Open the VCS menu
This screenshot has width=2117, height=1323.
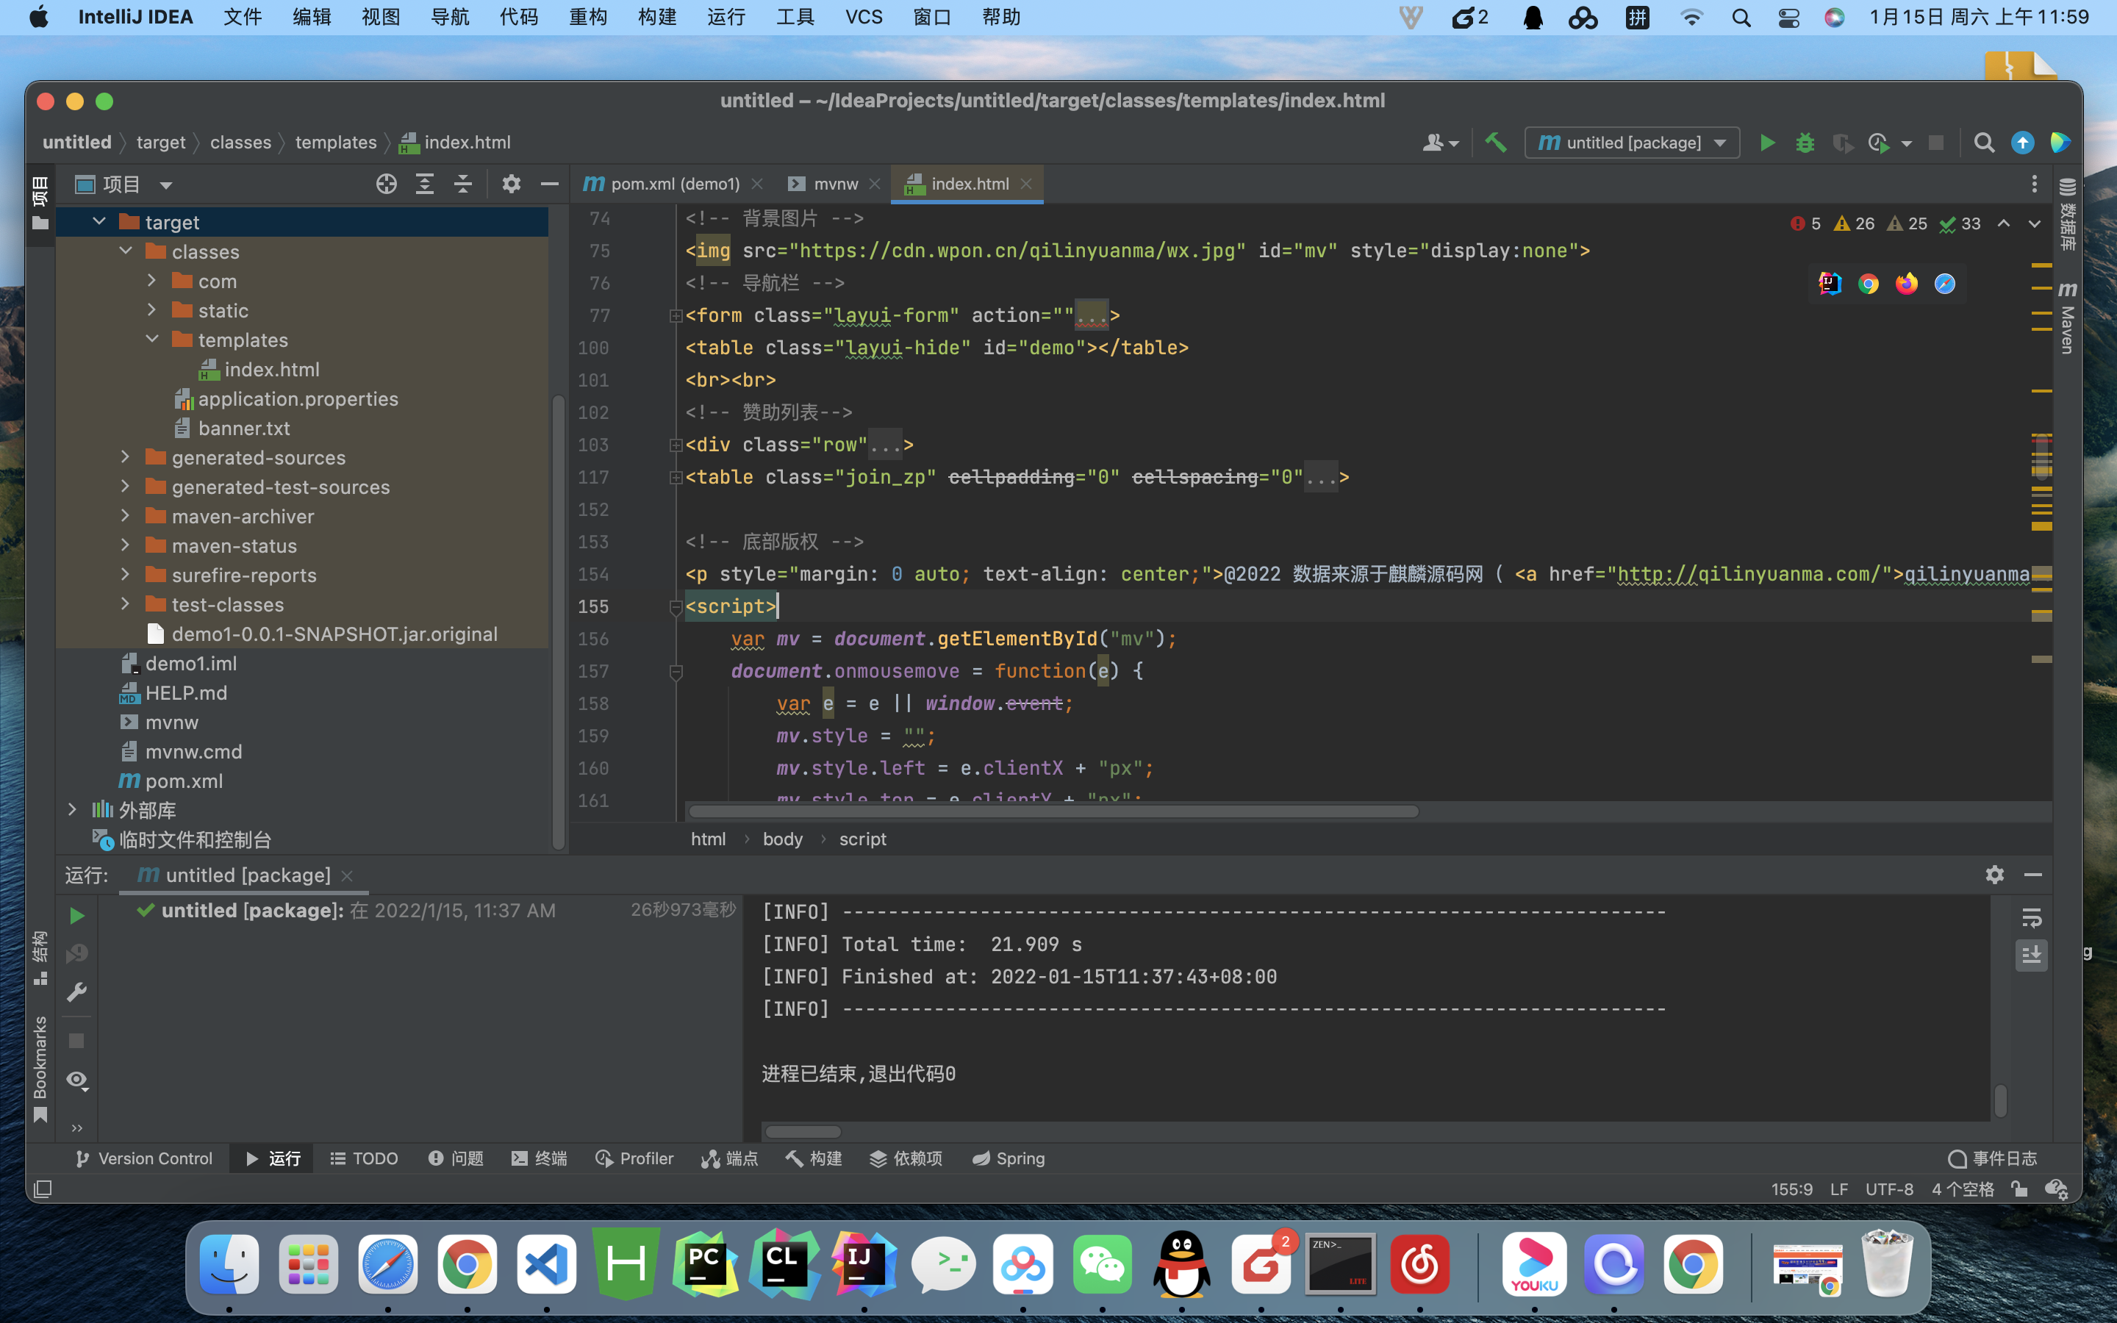pos(864,17)
